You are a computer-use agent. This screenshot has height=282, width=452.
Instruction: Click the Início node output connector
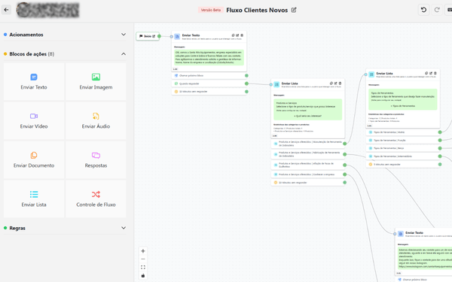159,36
